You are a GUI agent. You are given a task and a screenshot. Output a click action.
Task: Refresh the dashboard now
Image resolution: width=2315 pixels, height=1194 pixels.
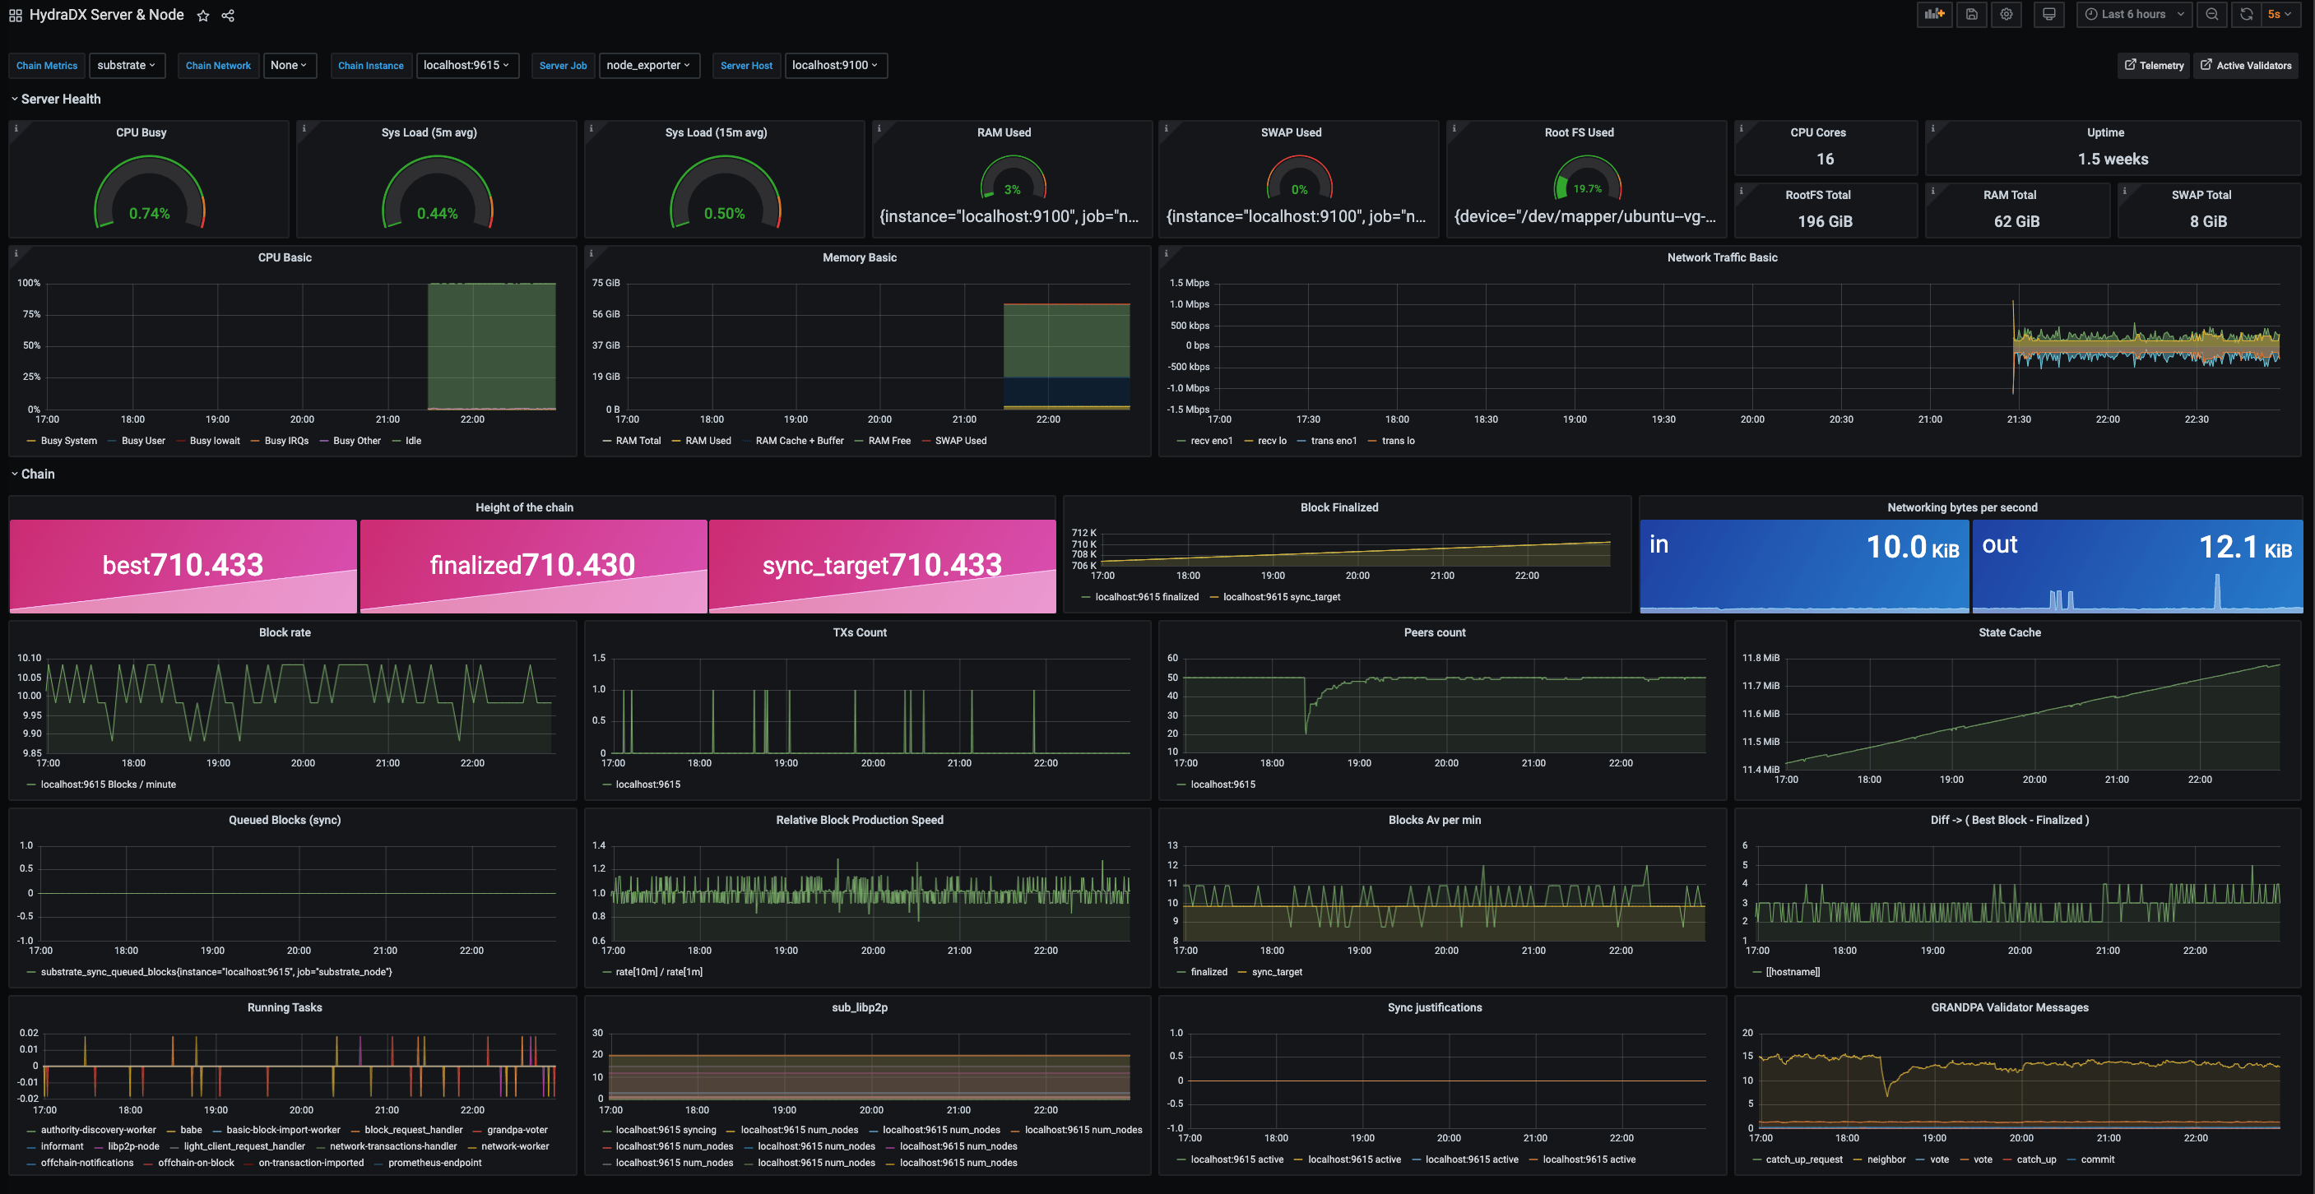[2246, 14]
